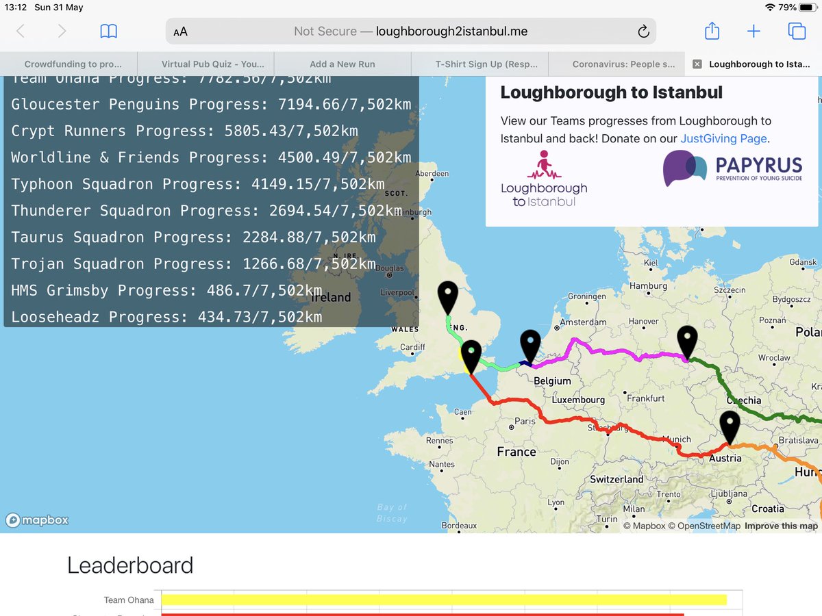Screen dimensions: 822x616
Task: Open the © Mapbox attribution link
Action: [644, 526]
